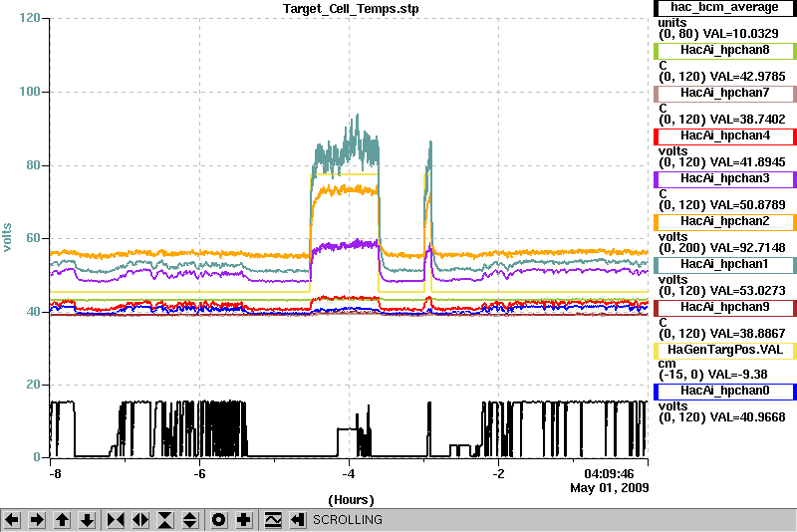Zoom out horizontally using outward triangles icon
Image resolution: width=797 pixels, height=532 pixels.
click(x=140, y=520)
